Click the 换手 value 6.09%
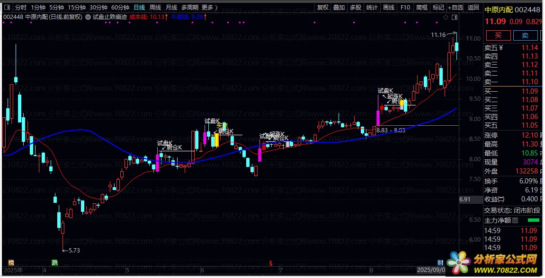545x278 pixels. click(528, 181)
